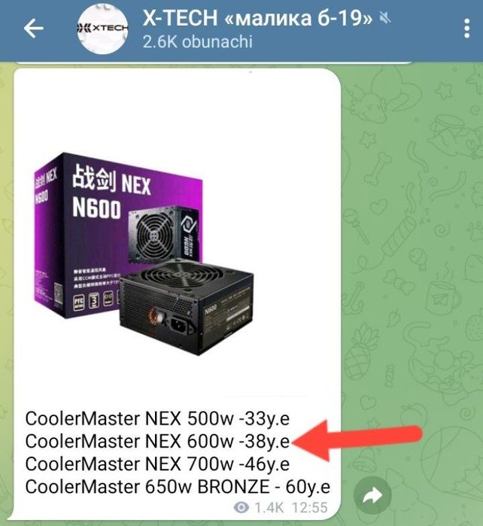Open the channel title X-TECH «малика б-19»
The height and width of the screenshot is (526, 483).
257,18
